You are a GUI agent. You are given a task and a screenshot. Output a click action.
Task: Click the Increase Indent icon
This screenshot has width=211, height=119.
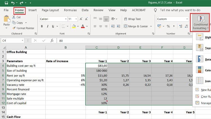(118, 26)
